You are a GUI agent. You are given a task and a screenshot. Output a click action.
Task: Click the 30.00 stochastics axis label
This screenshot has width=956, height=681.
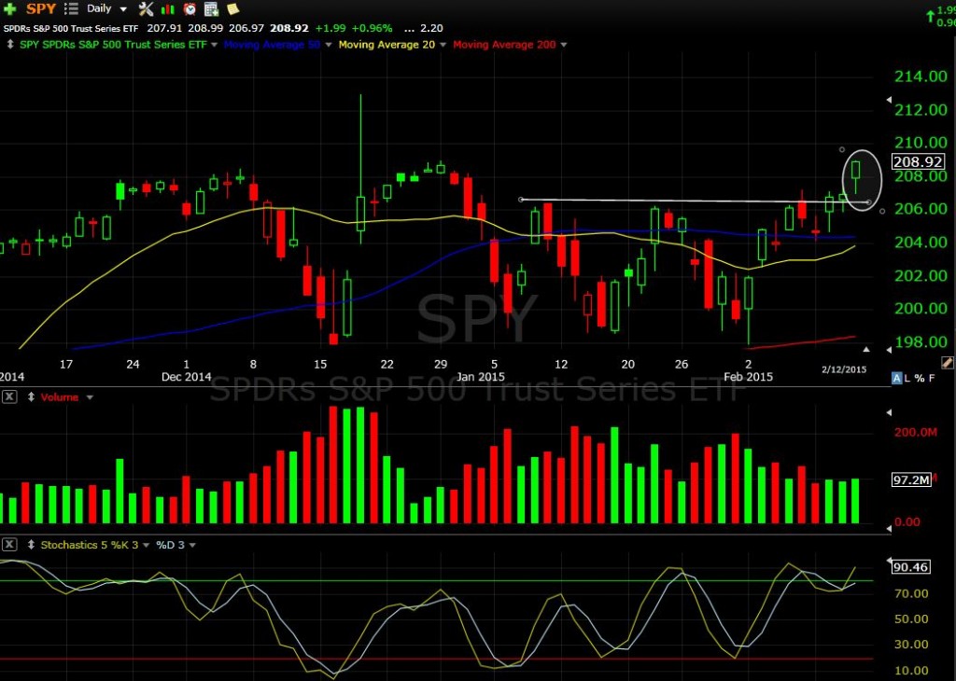tap(913, 645)
